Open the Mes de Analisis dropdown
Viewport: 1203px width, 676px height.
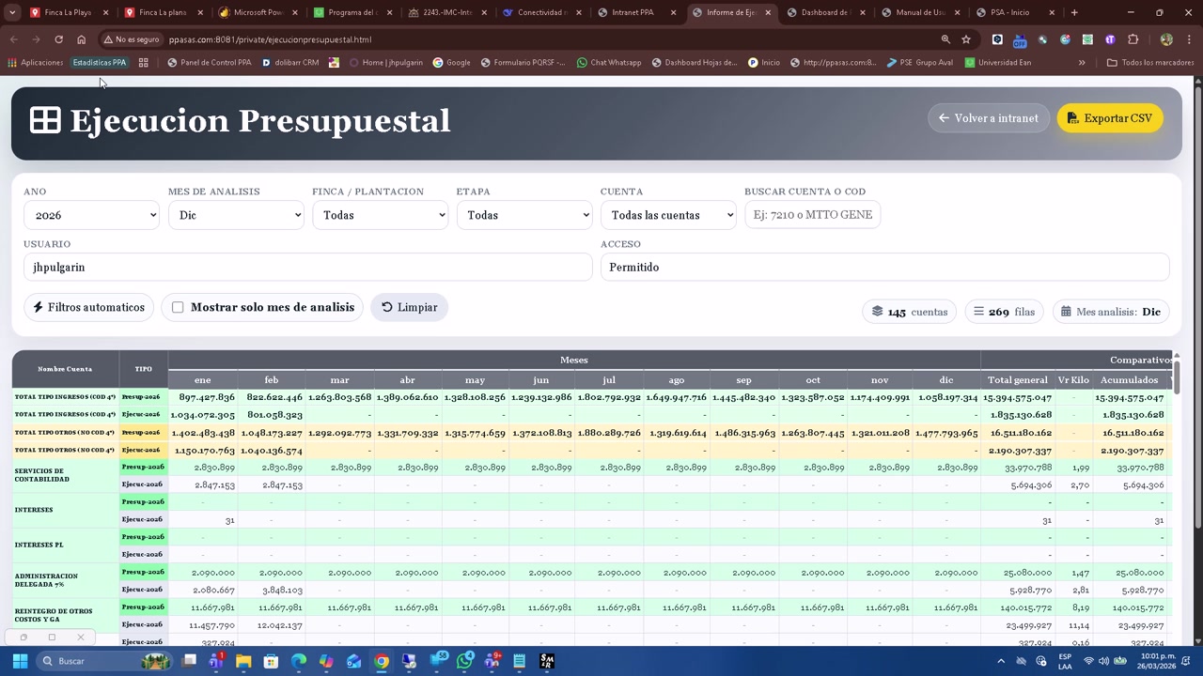pyautogui.click(x=236, y=215)
